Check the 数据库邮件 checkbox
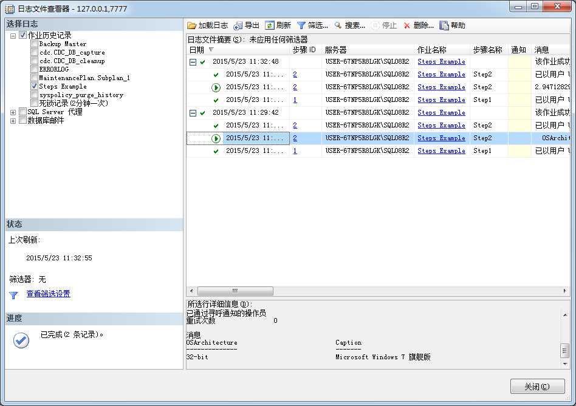 click(22, 120)
